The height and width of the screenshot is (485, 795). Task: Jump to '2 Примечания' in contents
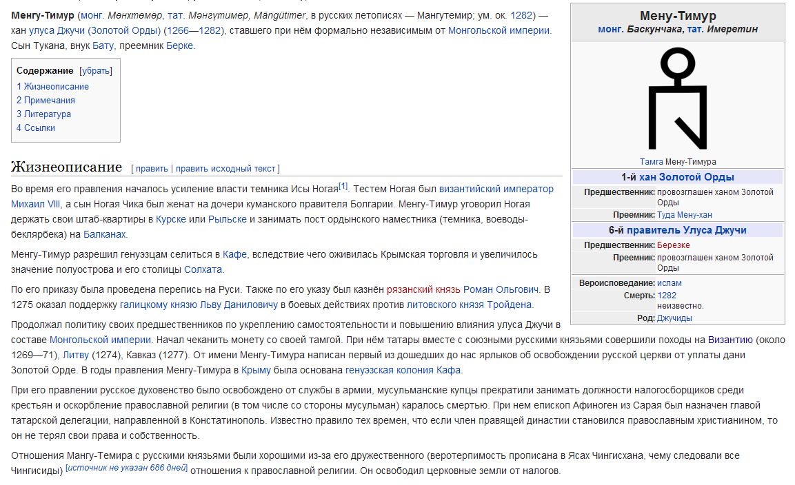point(46,101)
